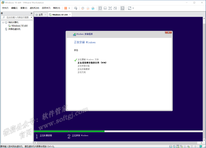
Task: Close the 主页 tab
Action: 45,15
